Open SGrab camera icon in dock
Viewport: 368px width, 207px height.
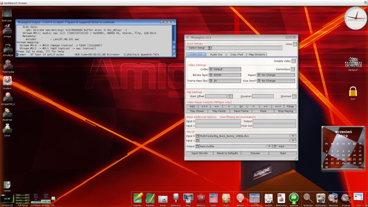tap(163, 199)
